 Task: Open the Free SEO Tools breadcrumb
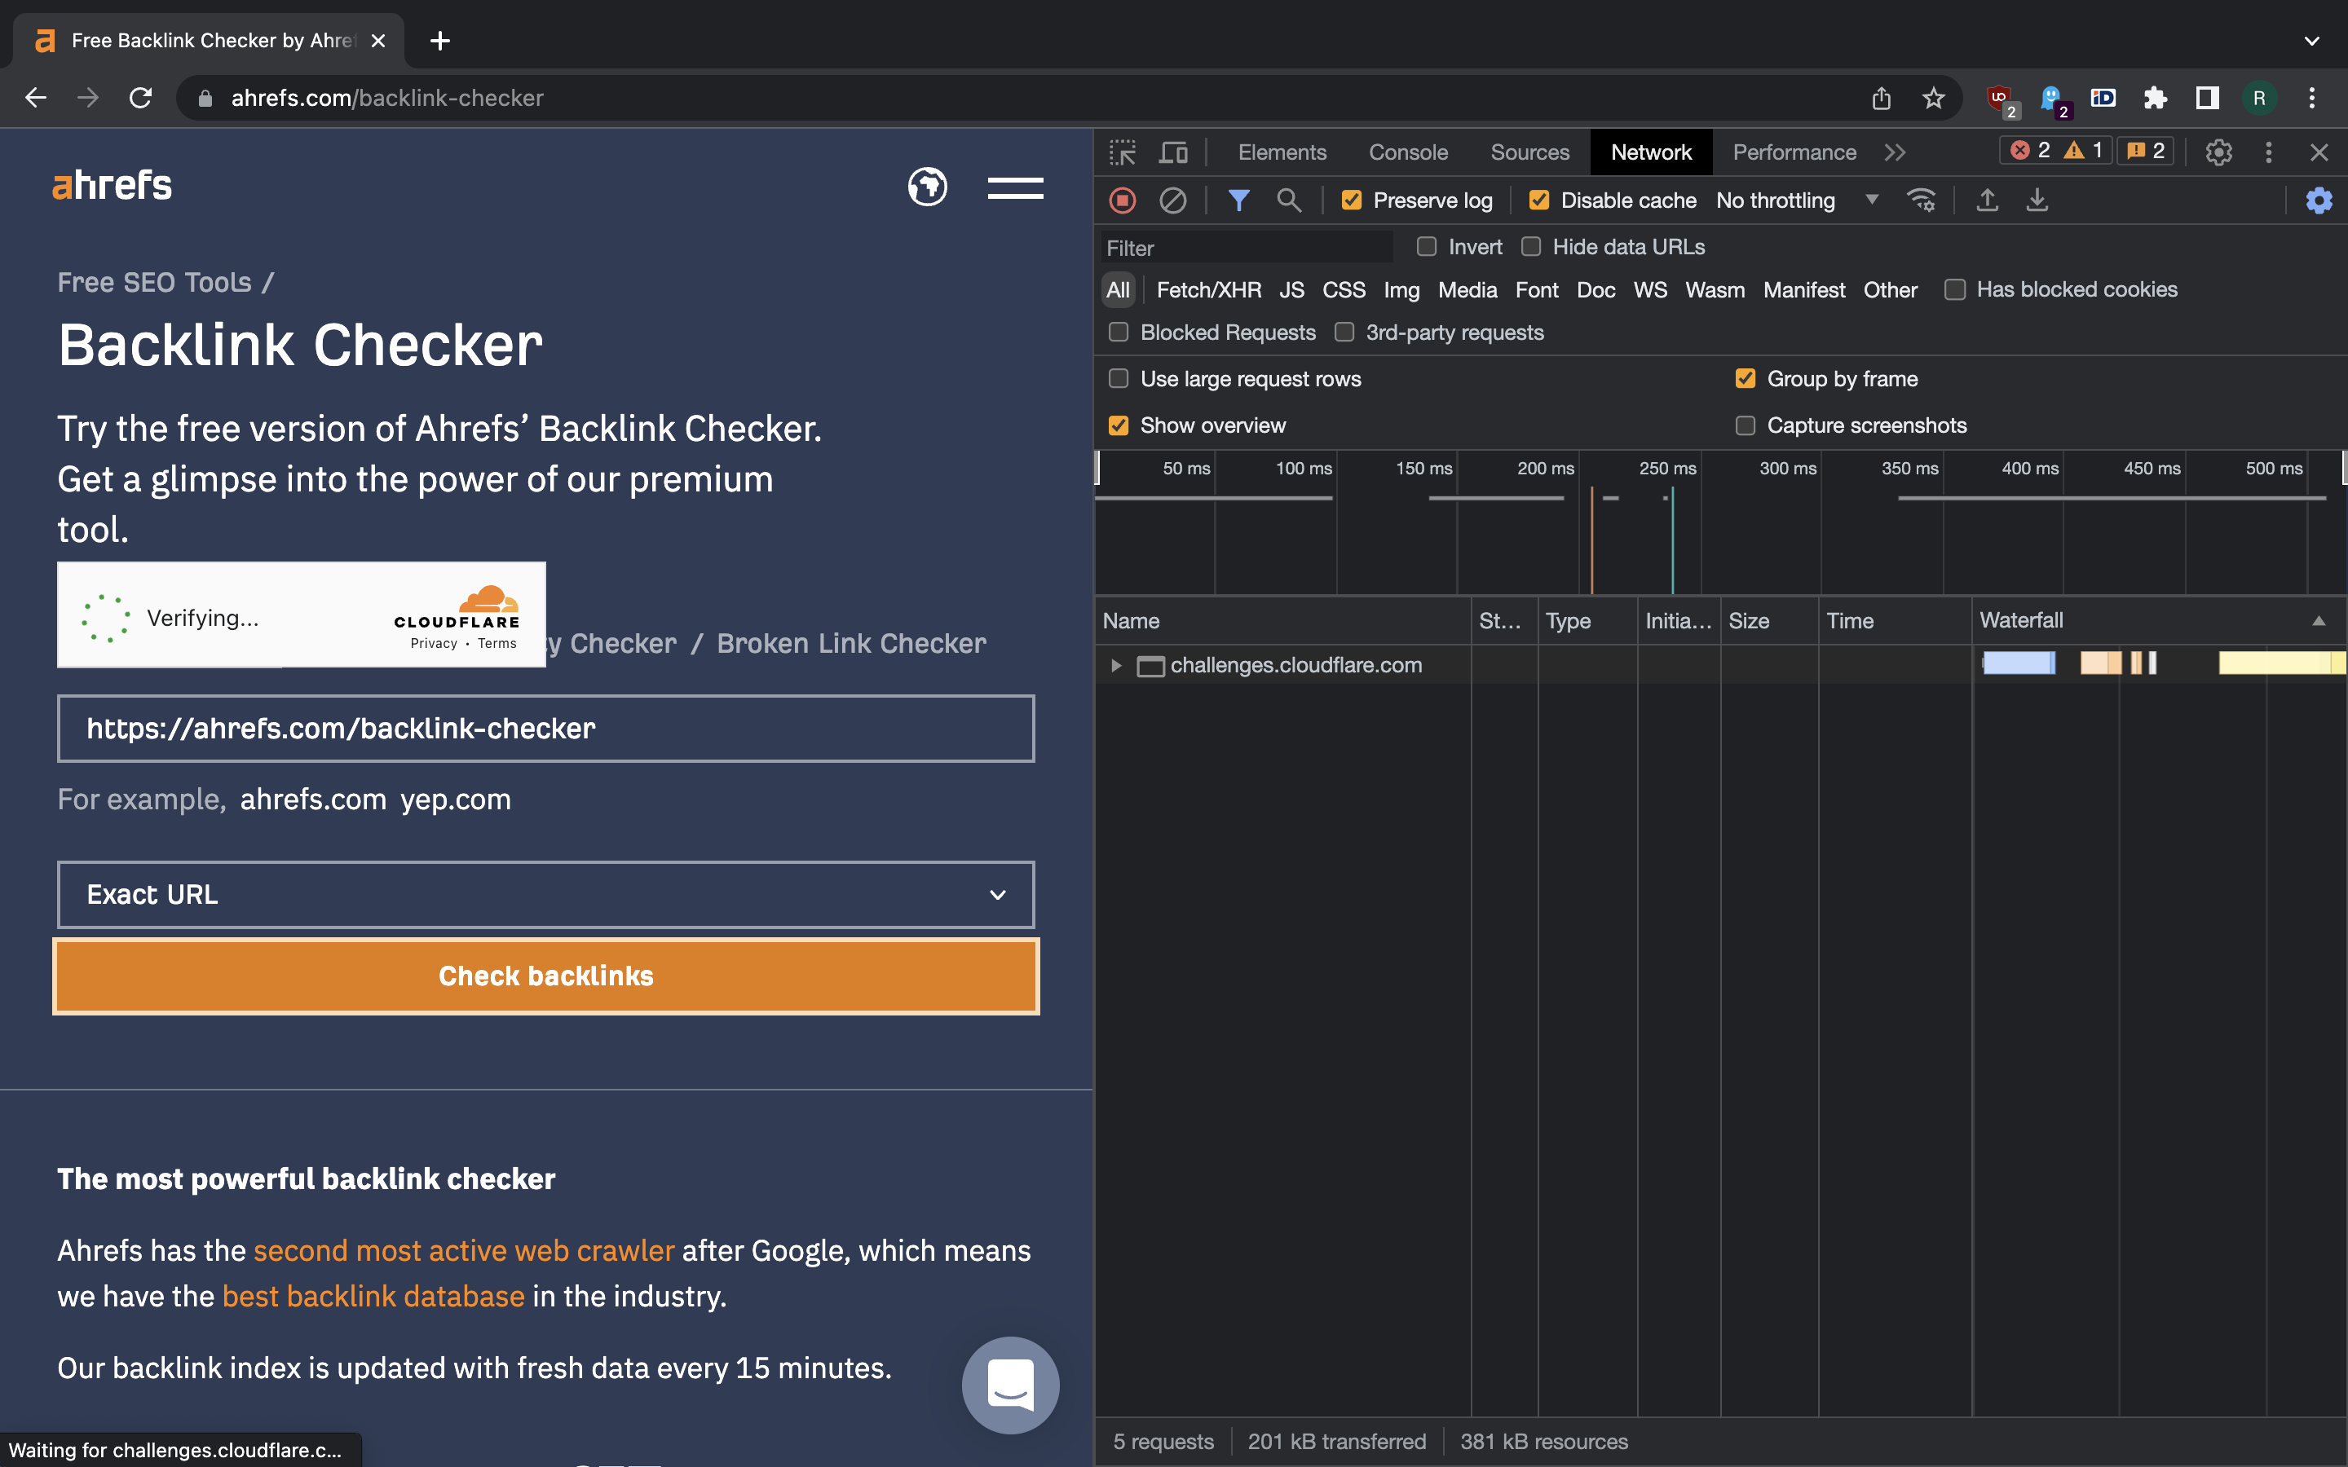coord(154,282)
